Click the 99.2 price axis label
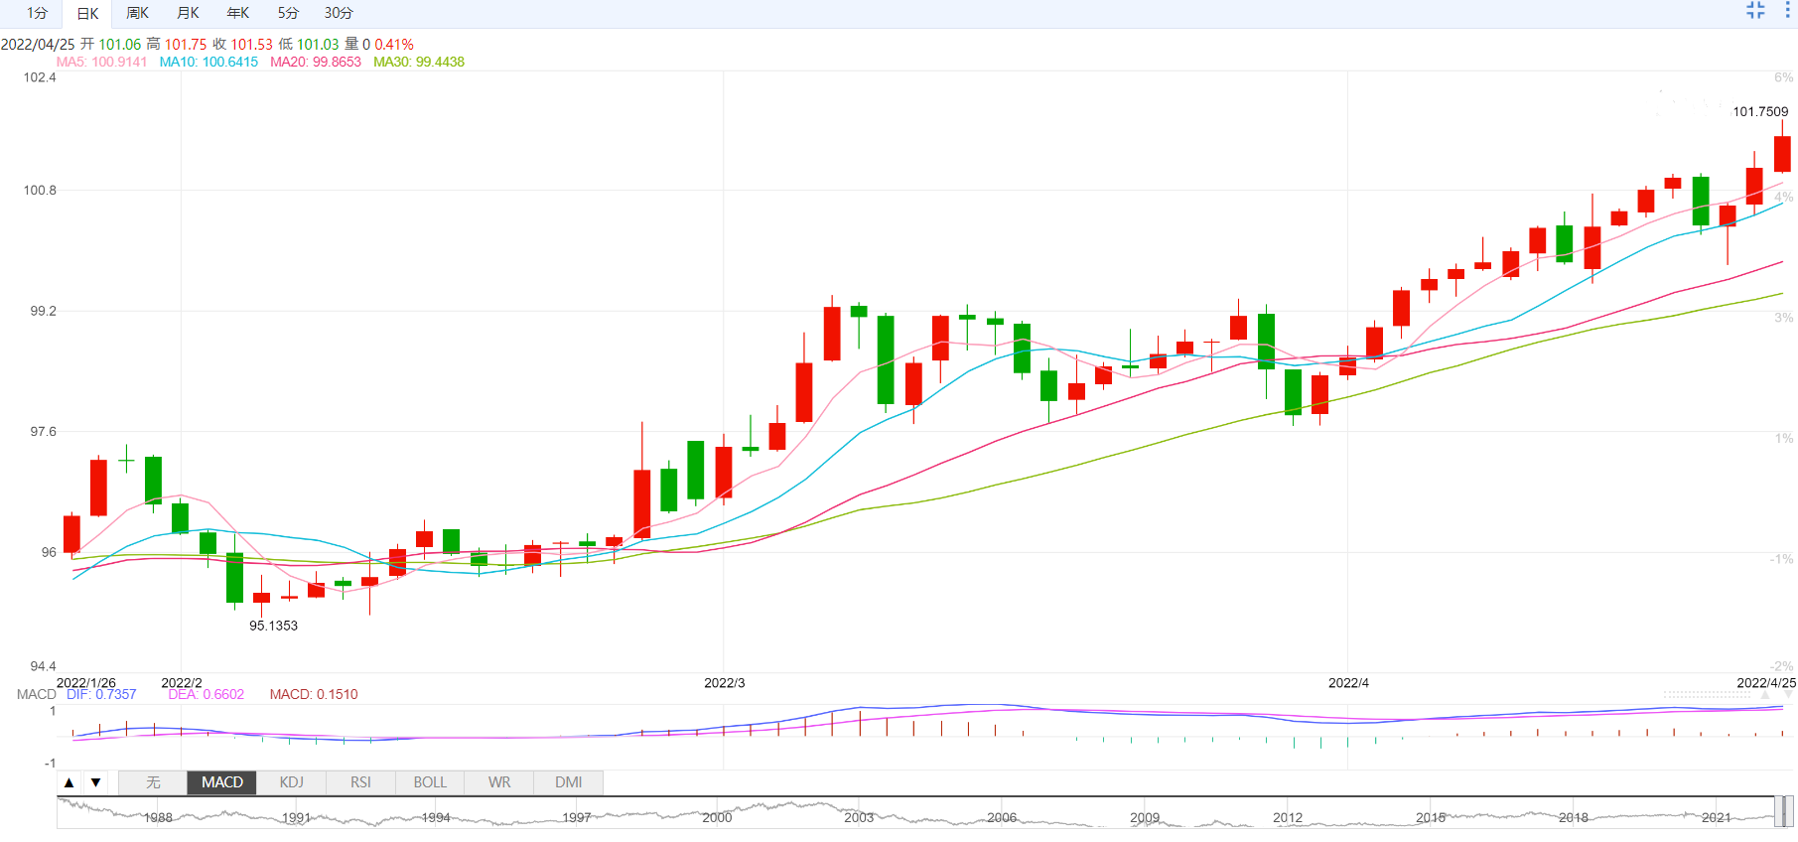 [x=43, y=311]
